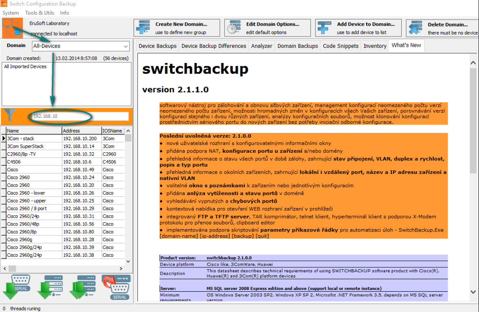479x312 pixels.
Task: Click the What's New page vertical scrollbar thumb
Action: pos(473,121)
